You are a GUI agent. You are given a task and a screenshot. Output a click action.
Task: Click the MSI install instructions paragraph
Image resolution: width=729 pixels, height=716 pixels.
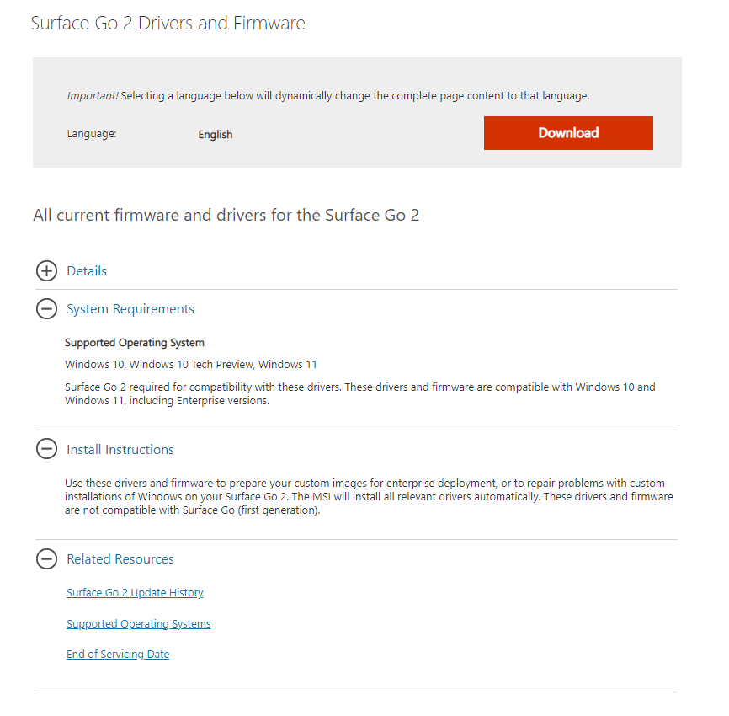[369, 496]
